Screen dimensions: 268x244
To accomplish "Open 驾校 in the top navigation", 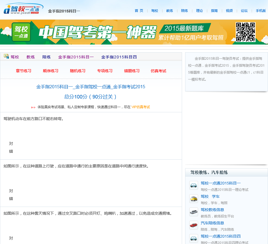I will pyautogui.click(x=155, y=11).
